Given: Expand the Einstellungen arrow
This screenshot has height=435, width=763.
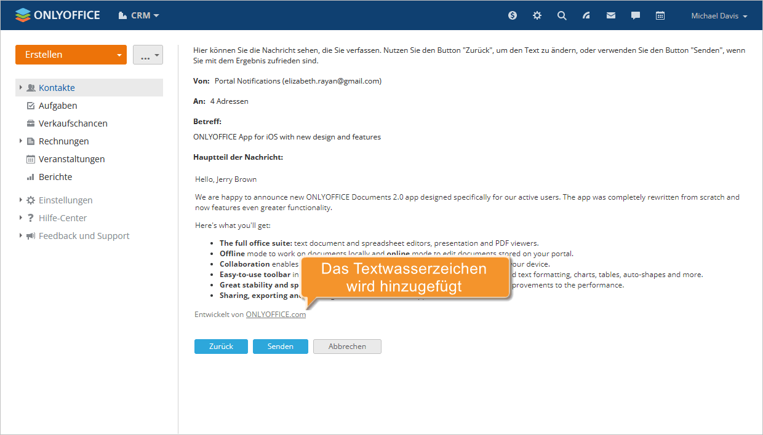Looking at the screenshot, I should 21,200.
